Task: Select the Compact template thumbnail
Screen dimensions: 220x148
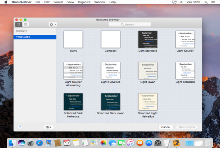Action: click(x=111, y=39)
